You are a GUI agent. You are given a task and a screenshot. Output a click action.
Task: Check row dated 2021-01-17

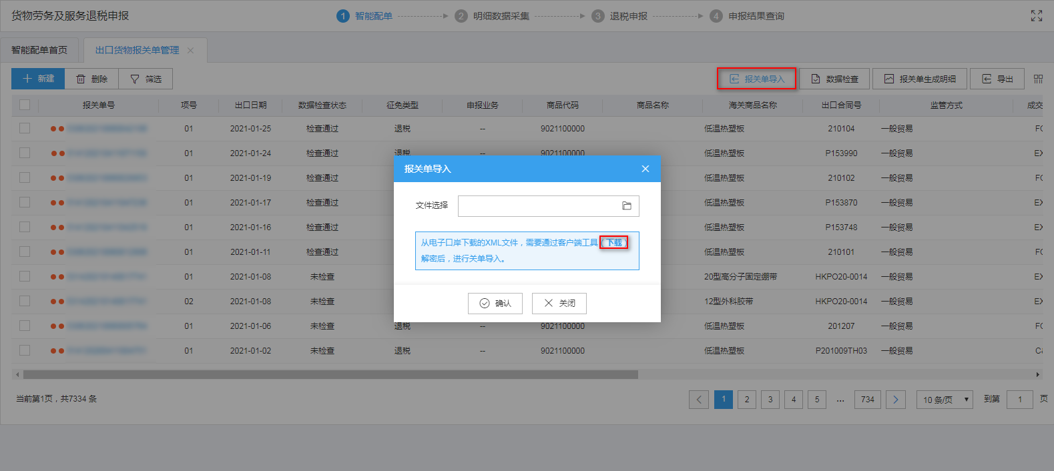pos(25,202)
